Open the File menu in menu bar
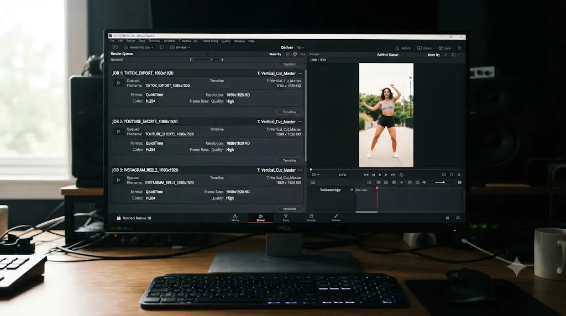Viewport: 566px width, 316px height. coord(112,41)
